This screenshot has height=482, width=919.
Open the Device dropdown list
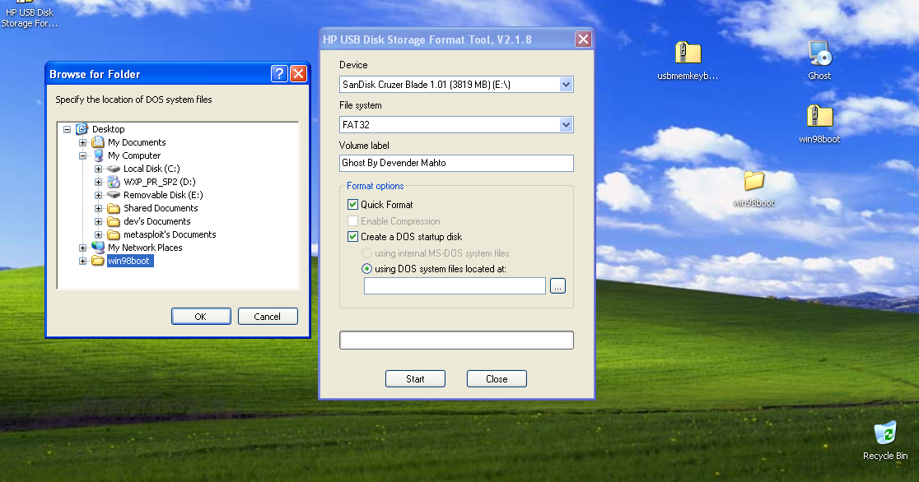[x=566, y=85]
